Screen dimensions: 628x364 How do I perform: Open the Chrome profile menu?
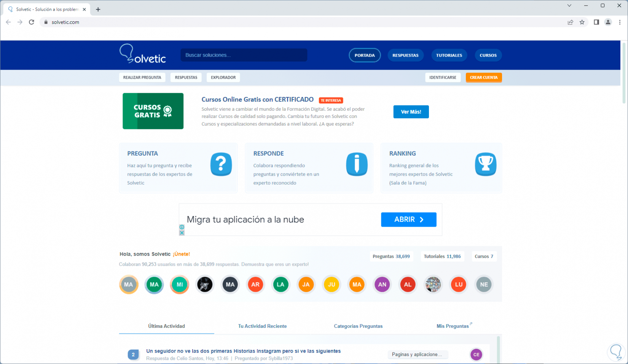tap(608, 22)
